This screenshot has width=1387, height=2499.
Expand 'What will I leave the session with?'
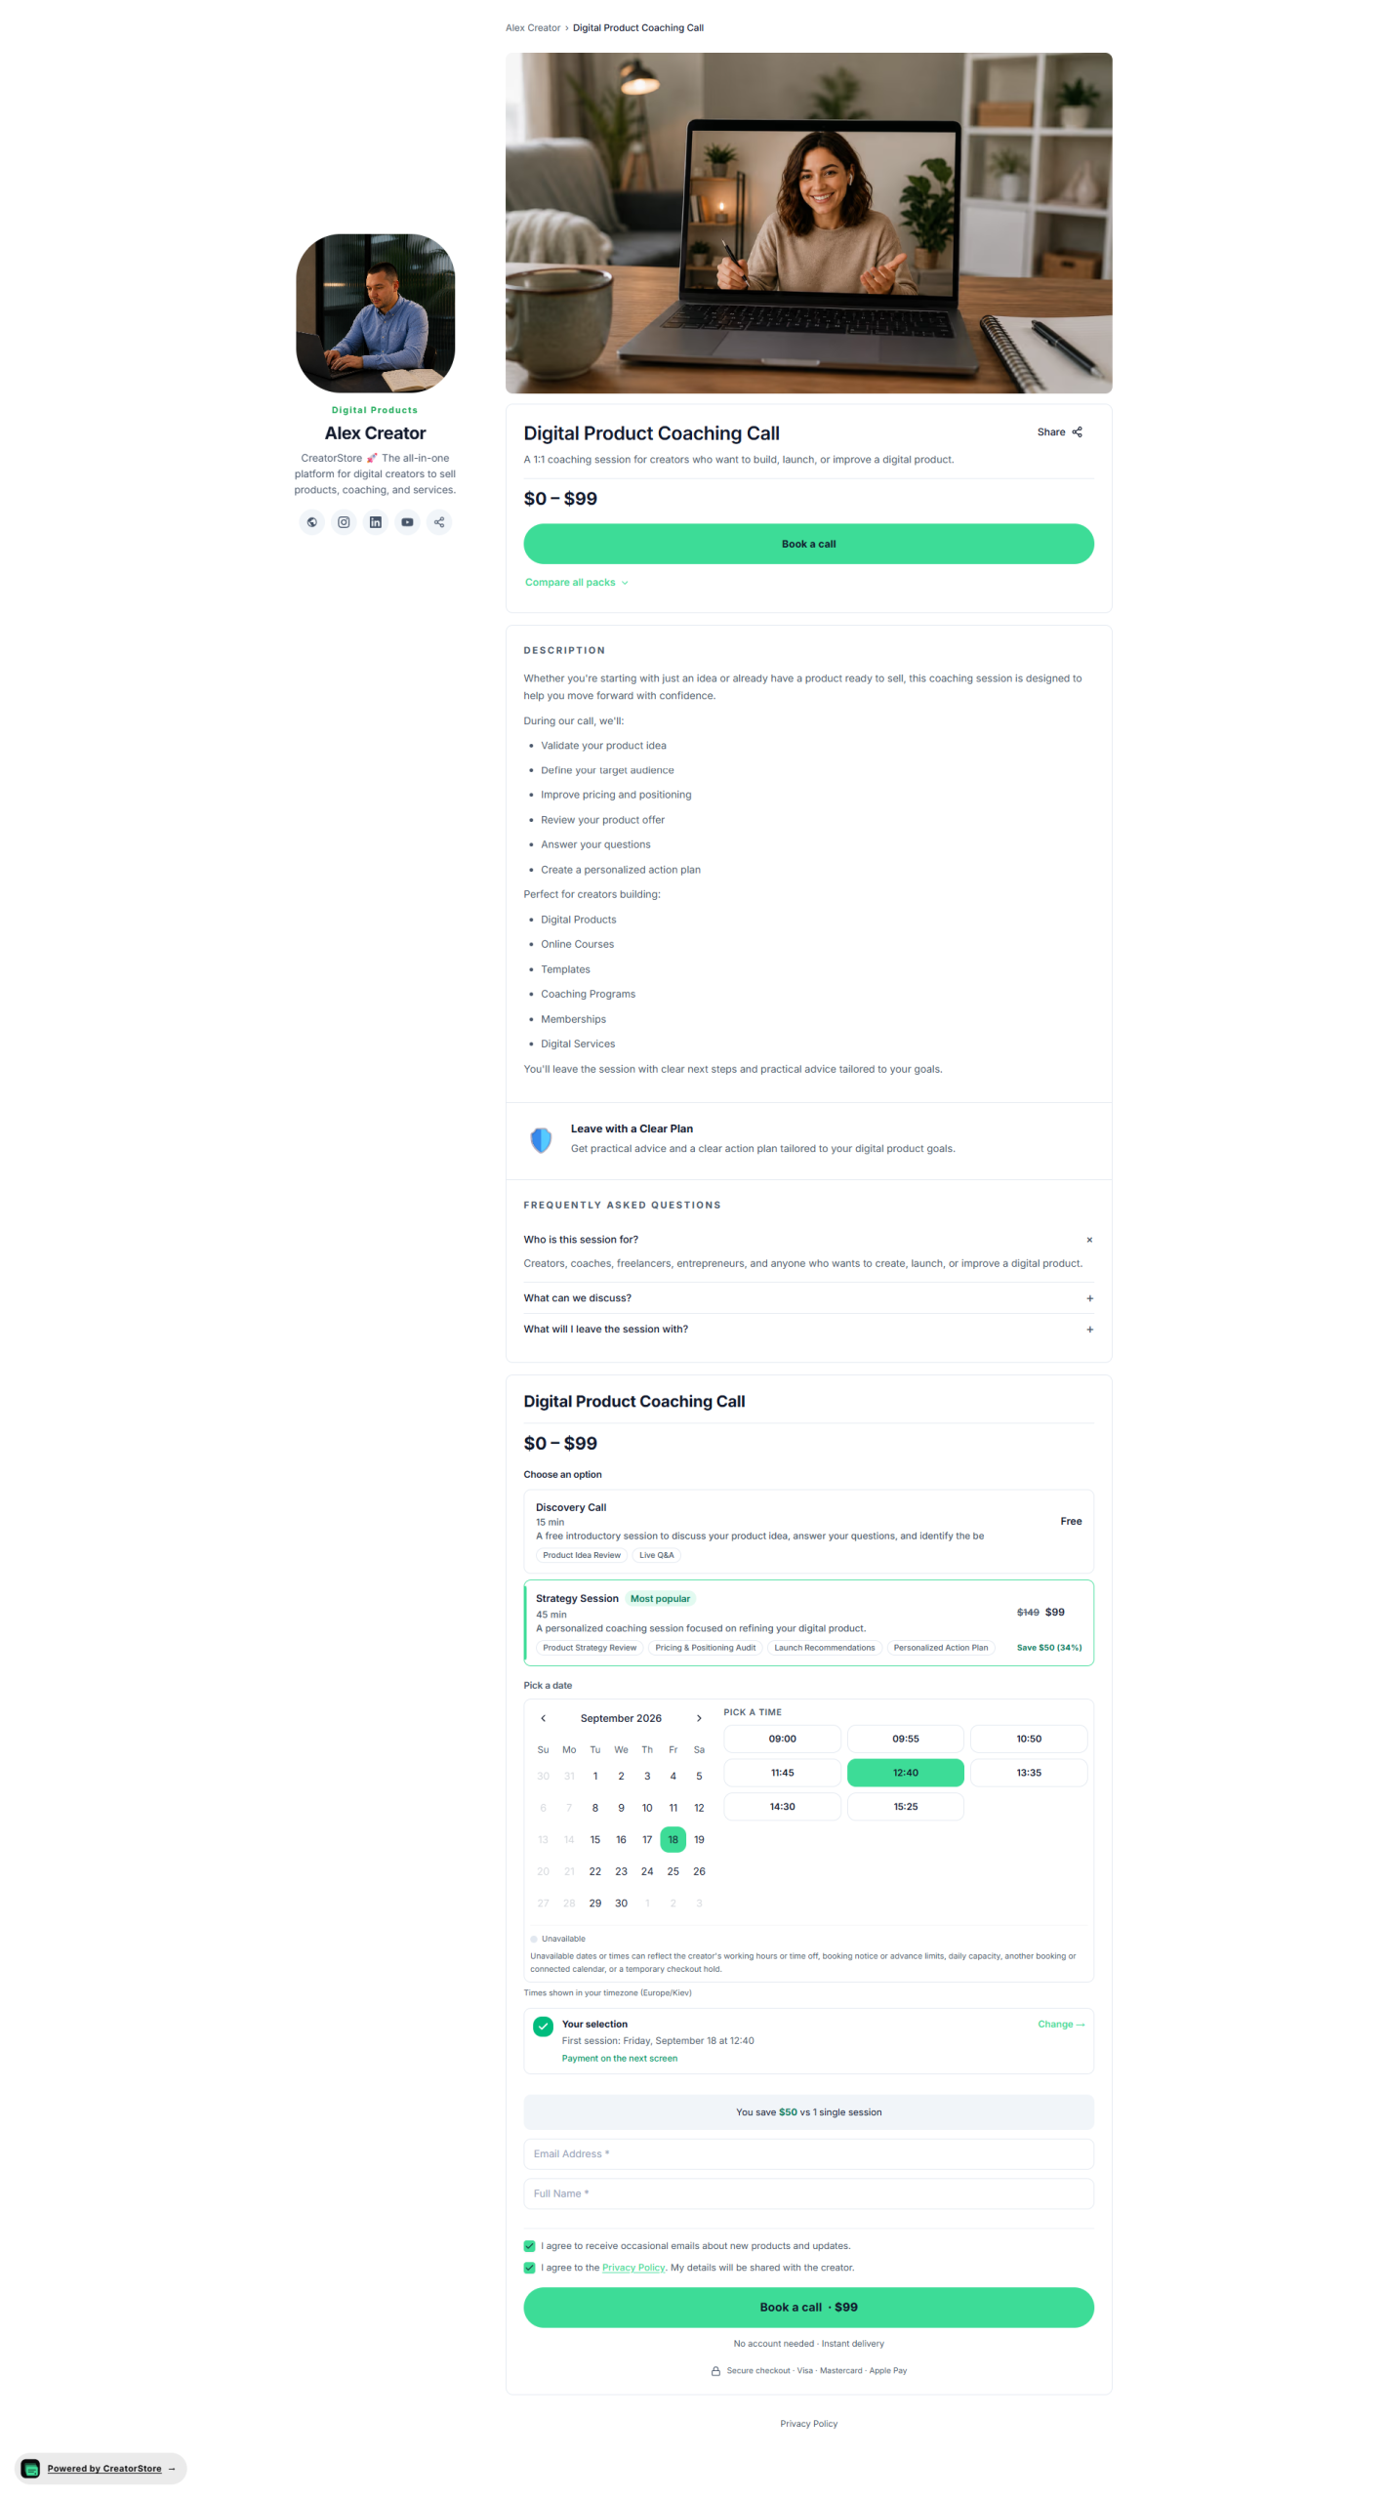(808, 1329)
